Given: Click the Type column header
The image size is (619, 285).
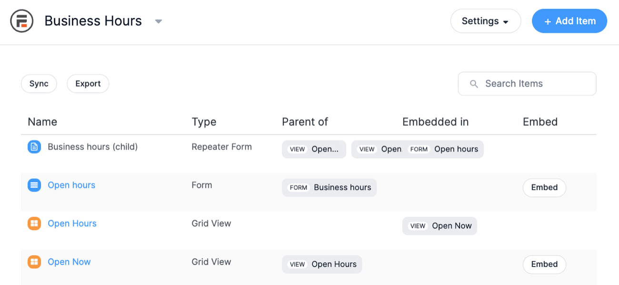Looking at the screenshot, I should click(x=204, y=122).
